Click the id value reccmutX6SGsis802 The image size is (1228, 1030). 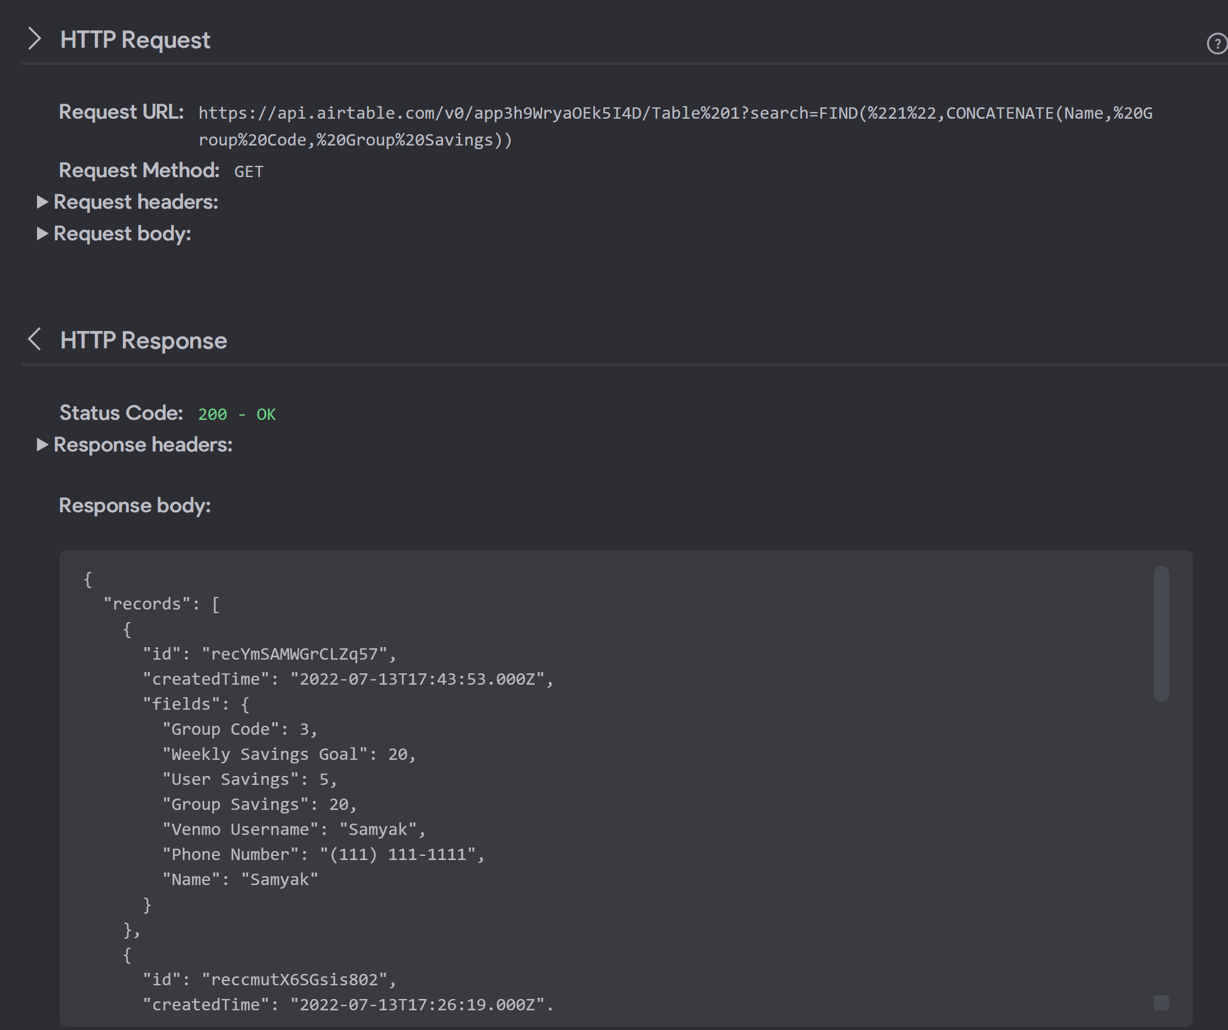(x=294, y=980)
